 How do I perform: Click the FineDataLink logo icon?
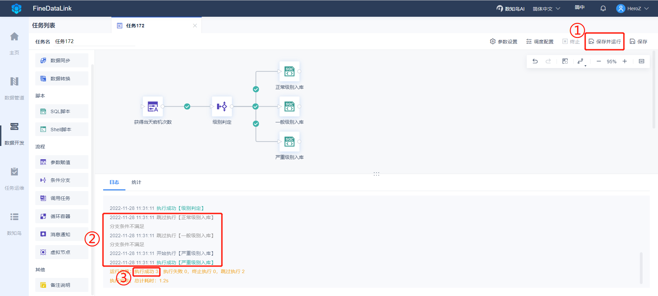(x=16, y=9)
